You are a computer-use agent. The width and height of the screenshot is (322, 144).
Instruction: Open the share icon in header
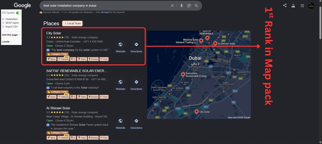click(285, 5)
